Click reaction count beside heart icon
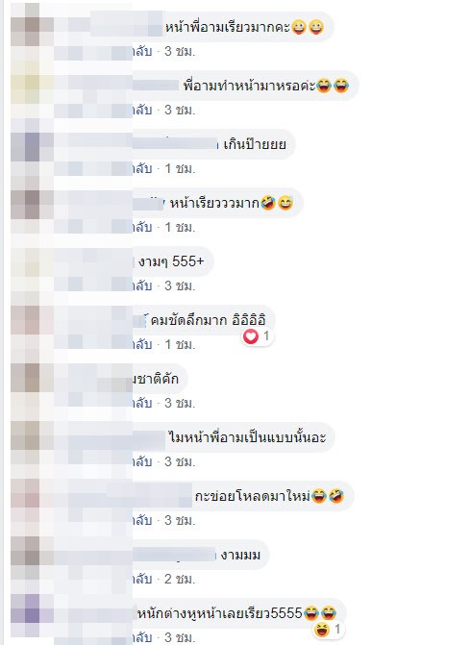Image resolution: width=470 pixels, height=645 pixels. [x=266, y=336]
